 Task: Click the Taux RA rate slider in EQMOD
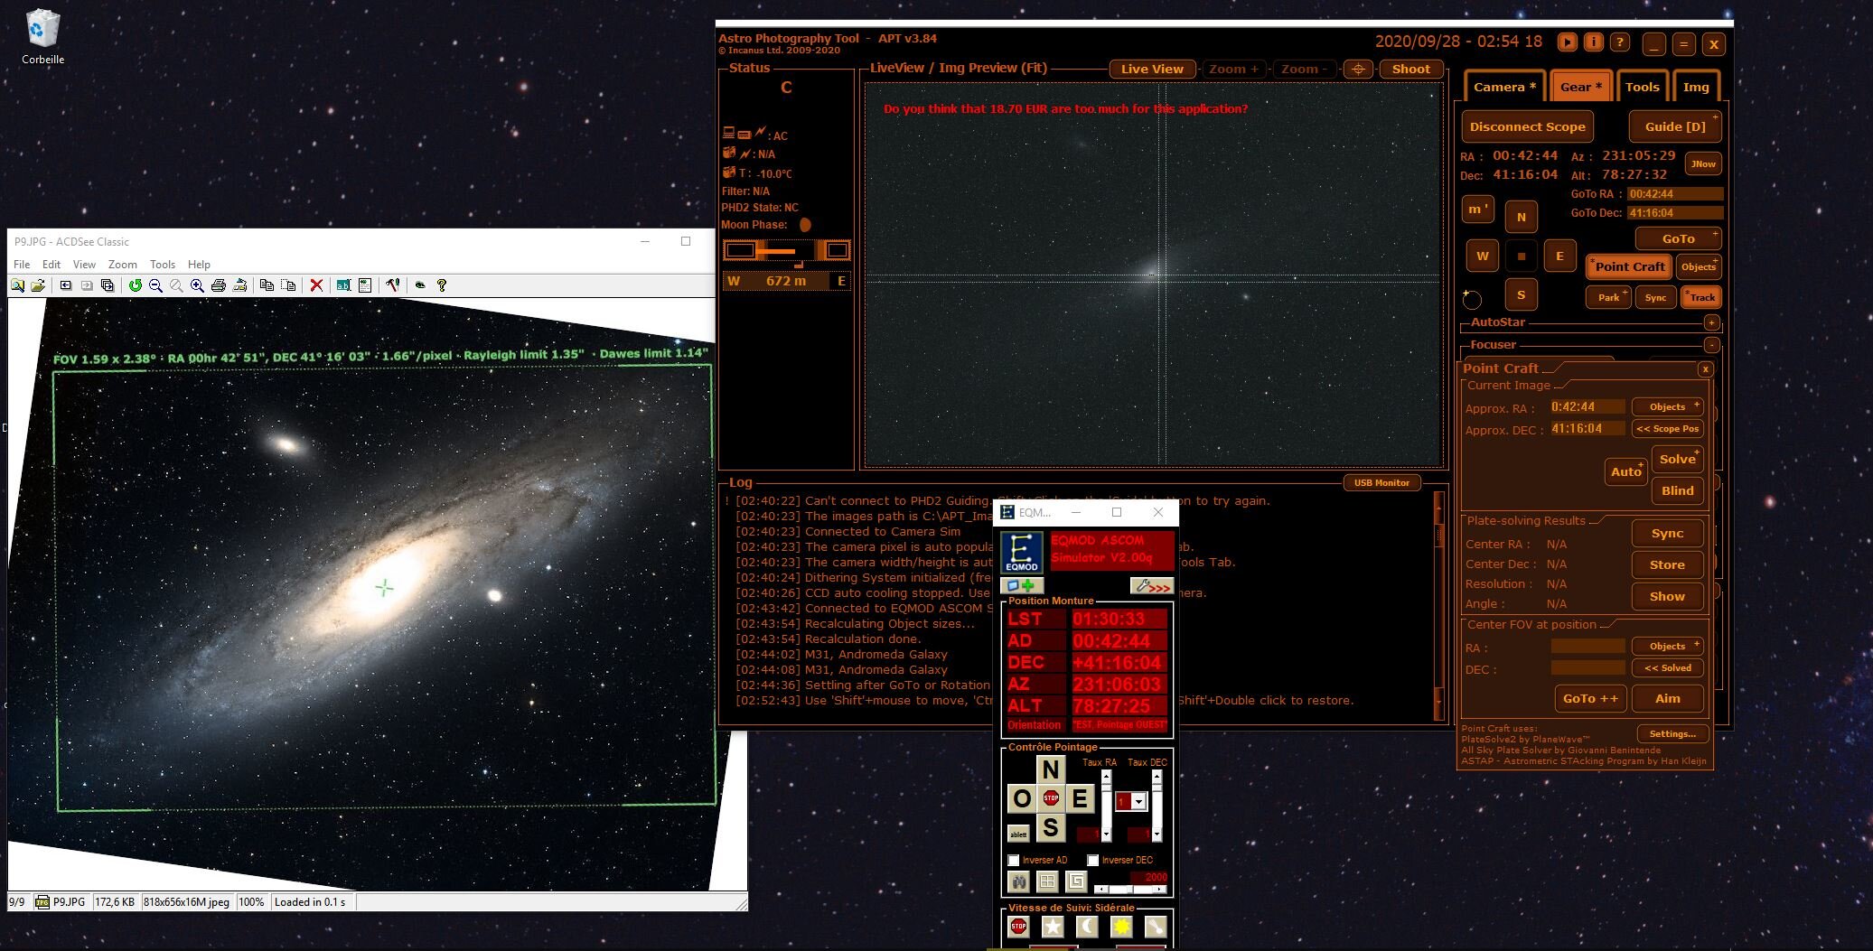click(1105, 804)
